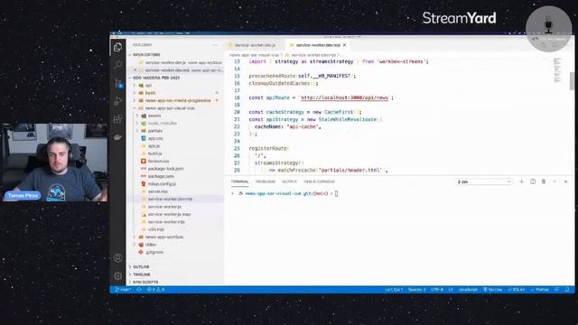
Task: Click Go Live in status bar
Action: [493, 290]
